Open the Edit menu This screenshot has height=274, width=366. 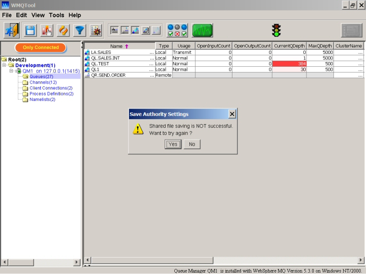pyautogui.click(x=22, y=15)
